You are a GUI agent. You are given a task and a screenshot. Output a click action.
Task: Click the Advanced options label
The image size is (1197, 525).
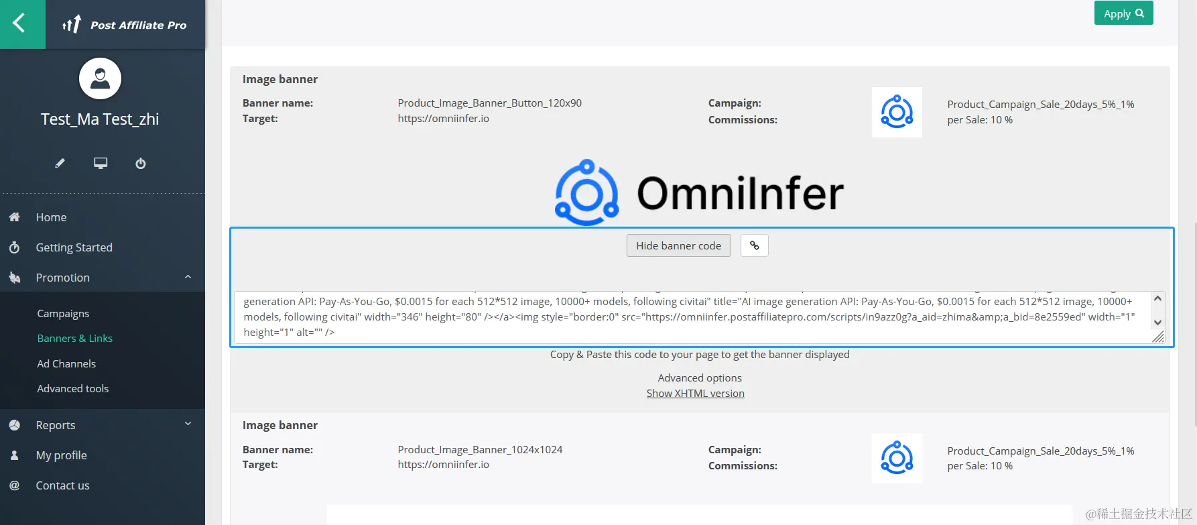(700, 378)
